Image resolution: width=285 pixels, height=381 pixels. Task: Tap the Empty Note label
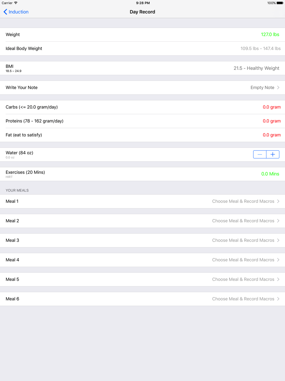[x=262, y=88]
